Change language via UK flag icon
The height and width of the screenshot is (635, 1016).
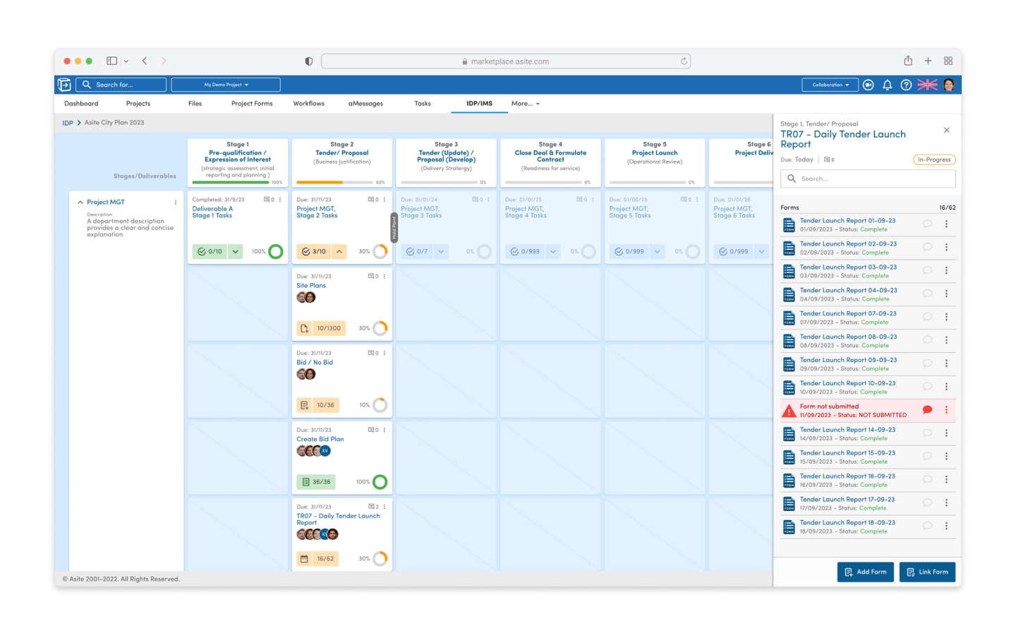pos(927,85)
